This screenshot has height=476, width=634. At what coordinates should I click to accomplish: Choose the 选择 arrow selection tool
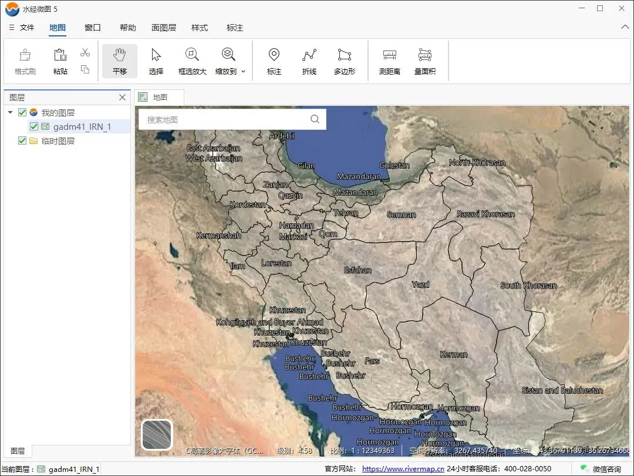[x=156, y=62]
